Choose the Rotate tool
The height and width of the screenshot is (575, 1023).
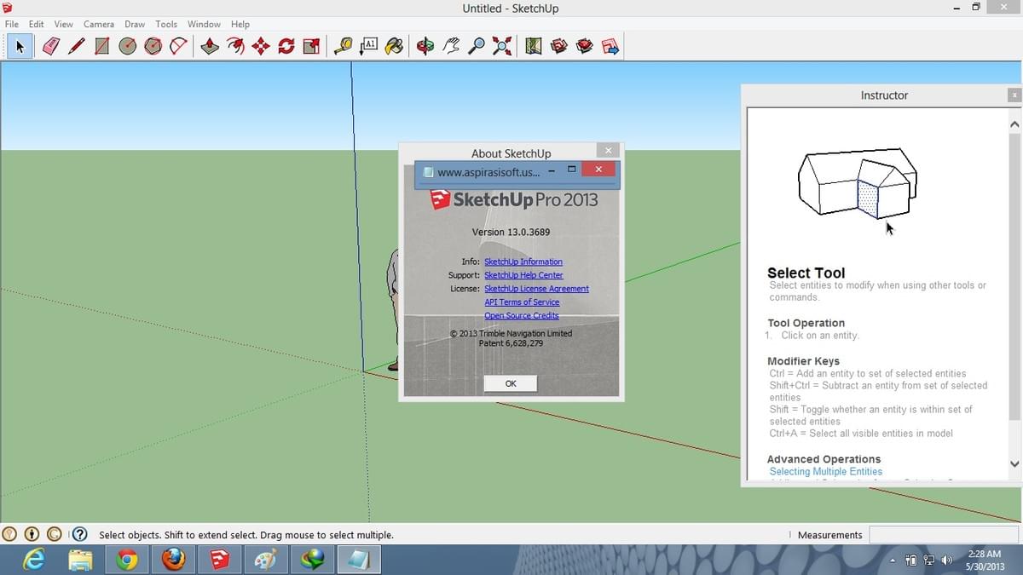(286, 46)
